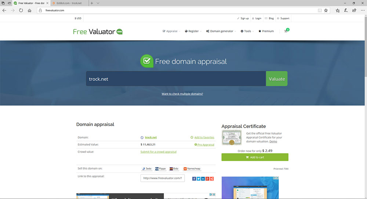Open browser settings and more menu
The width and height of the screenshot is (367, 199).
click(x=363, y=10)
